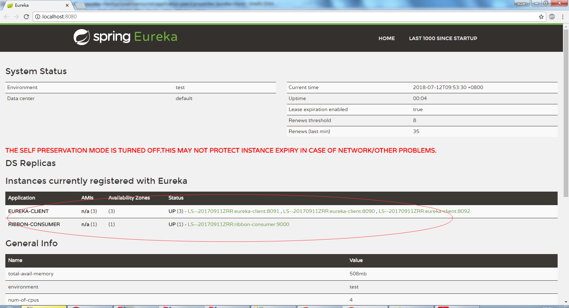
Task: Open eureka-client:8091 instance link
Action: [234, 211]
